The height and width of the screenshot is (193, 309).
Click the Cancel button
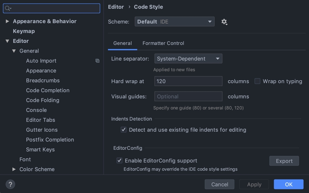[220, 184]
